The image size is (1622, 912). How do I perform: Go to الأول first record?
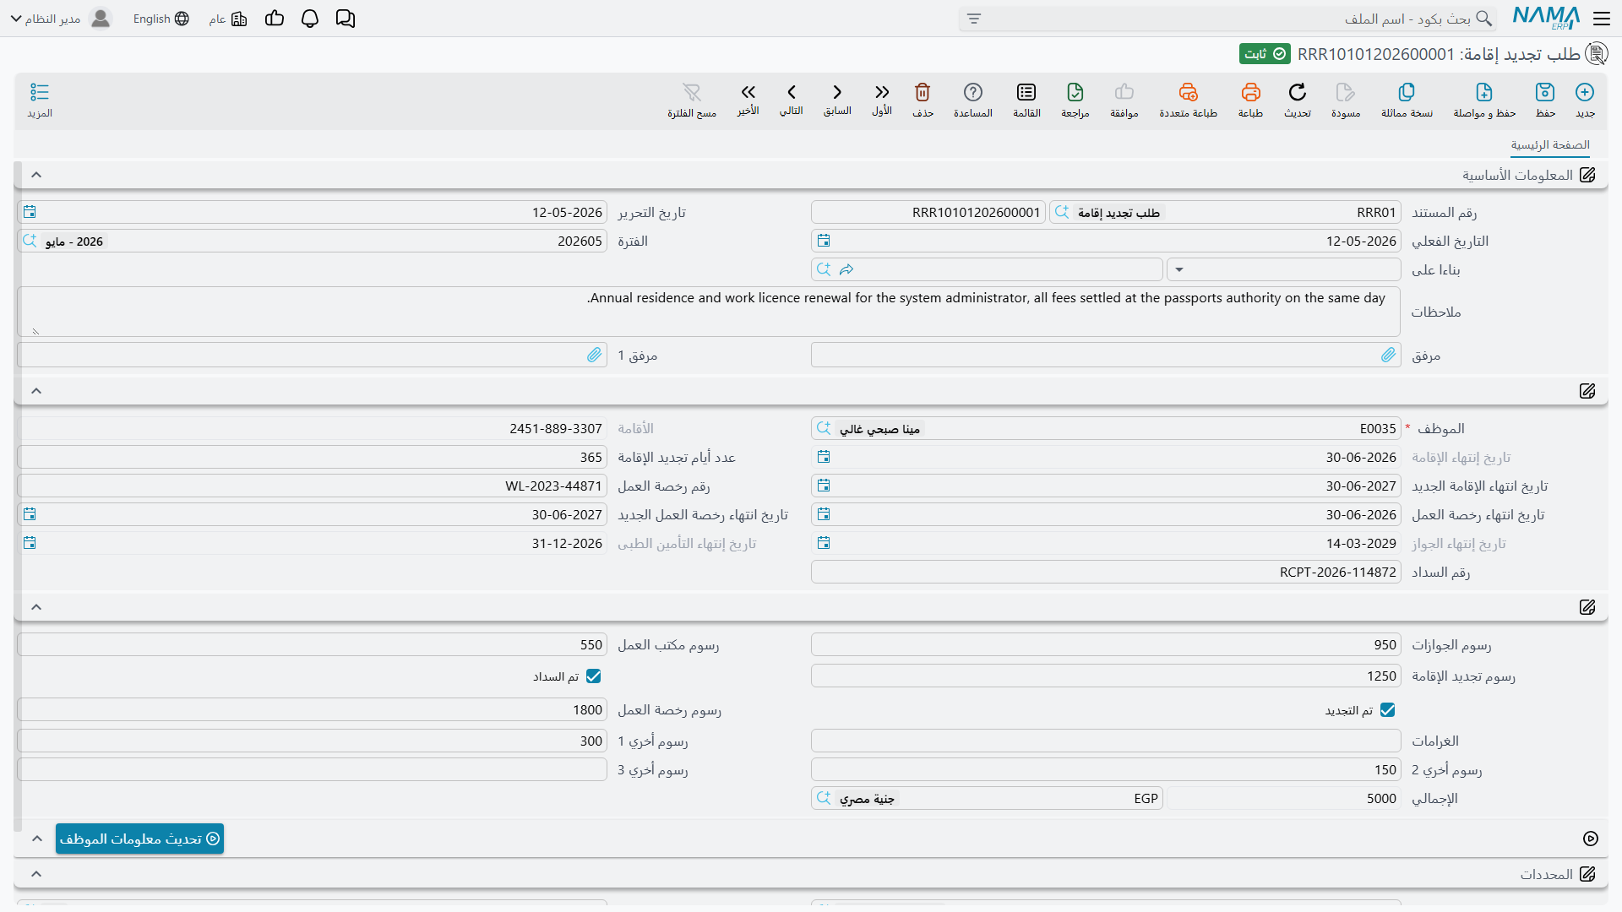pyautogui.click(x=882, y=100)
